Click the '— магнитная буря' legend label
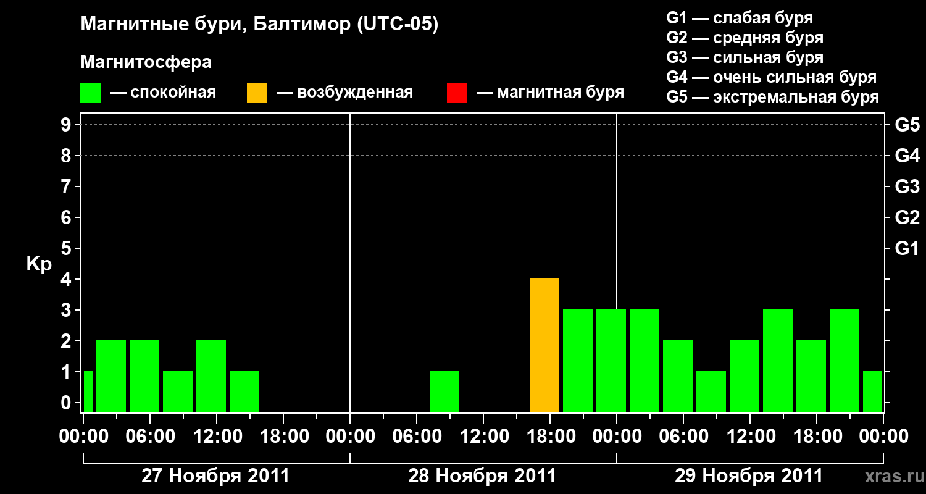 point(550,93)
